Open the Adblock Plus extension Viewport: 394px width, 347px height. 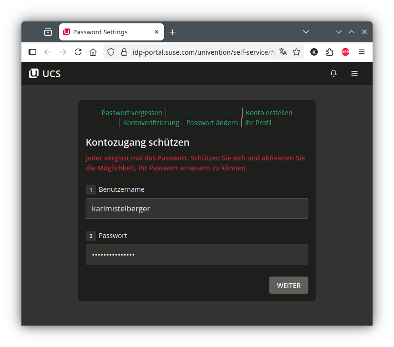click(x=345, y=52)
